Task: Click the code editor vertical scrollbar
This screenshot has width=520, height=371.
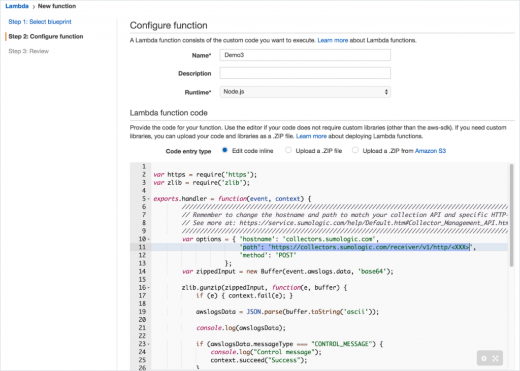Action: coord(512,215)
